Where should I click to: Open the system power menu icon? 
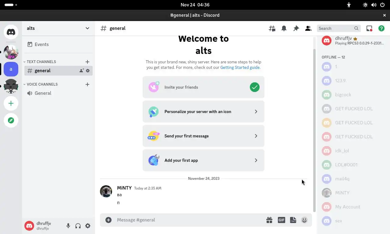[382, 5]
